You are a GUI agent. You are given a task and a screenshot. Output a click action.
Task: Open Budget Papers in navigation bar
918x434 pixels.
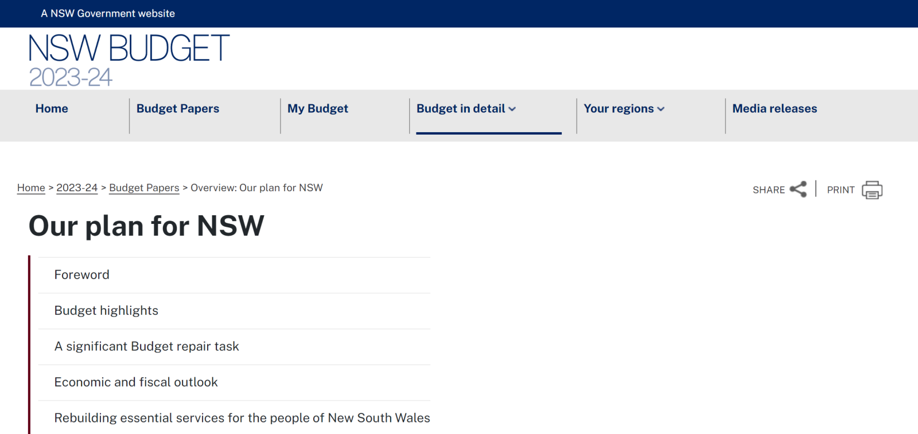click(x=178, y=109)
